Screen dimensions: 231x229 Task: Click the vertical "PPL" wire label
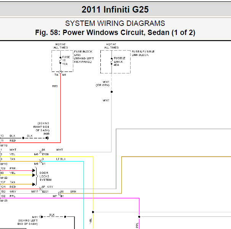[137, 225]
